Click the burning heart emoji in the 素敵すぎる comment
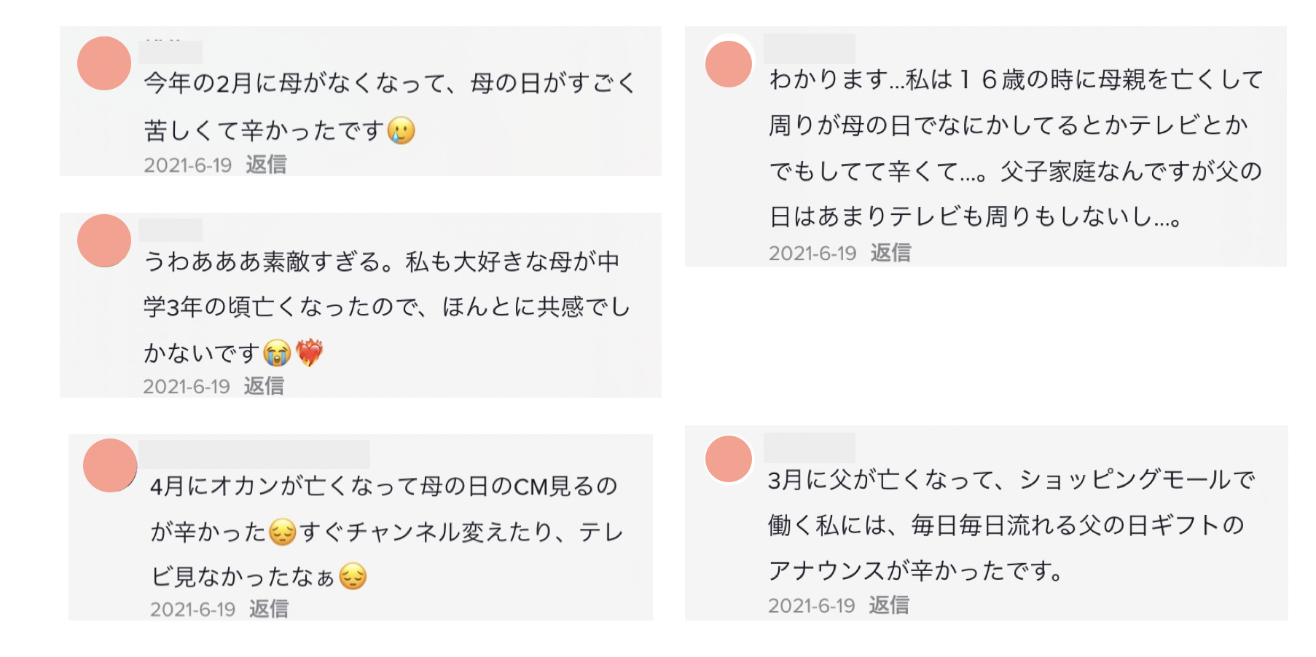 point(310,353)
